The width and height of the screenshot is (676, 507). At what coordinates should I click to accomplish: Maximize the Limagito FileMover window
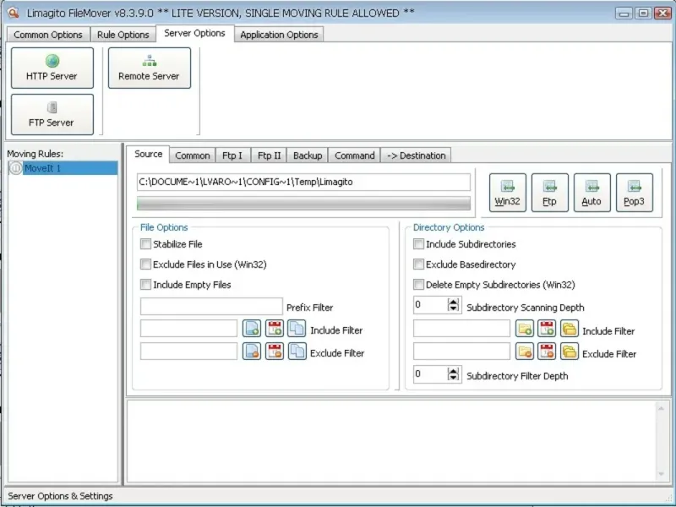pyautogui.click(x=643, y=14)
